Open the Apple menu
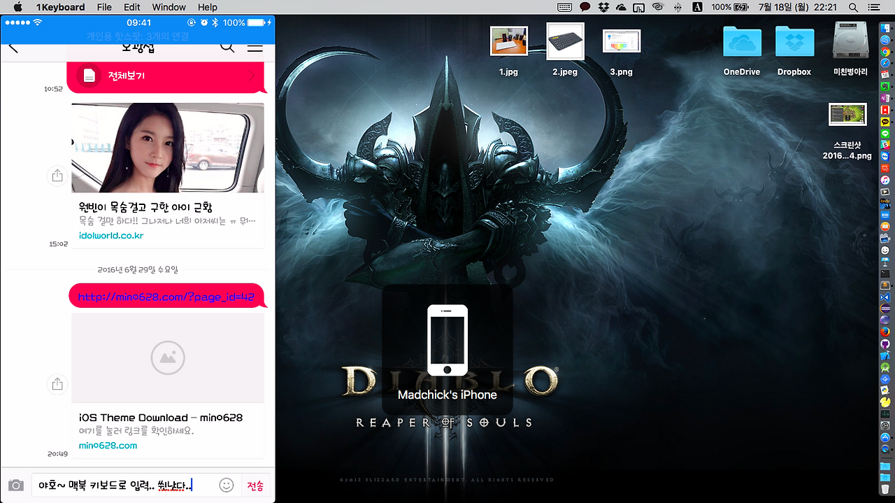 tap(18, 7)
